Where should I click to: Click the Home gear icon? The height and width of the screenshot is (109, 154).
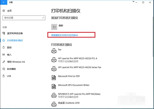pos(4,11)
